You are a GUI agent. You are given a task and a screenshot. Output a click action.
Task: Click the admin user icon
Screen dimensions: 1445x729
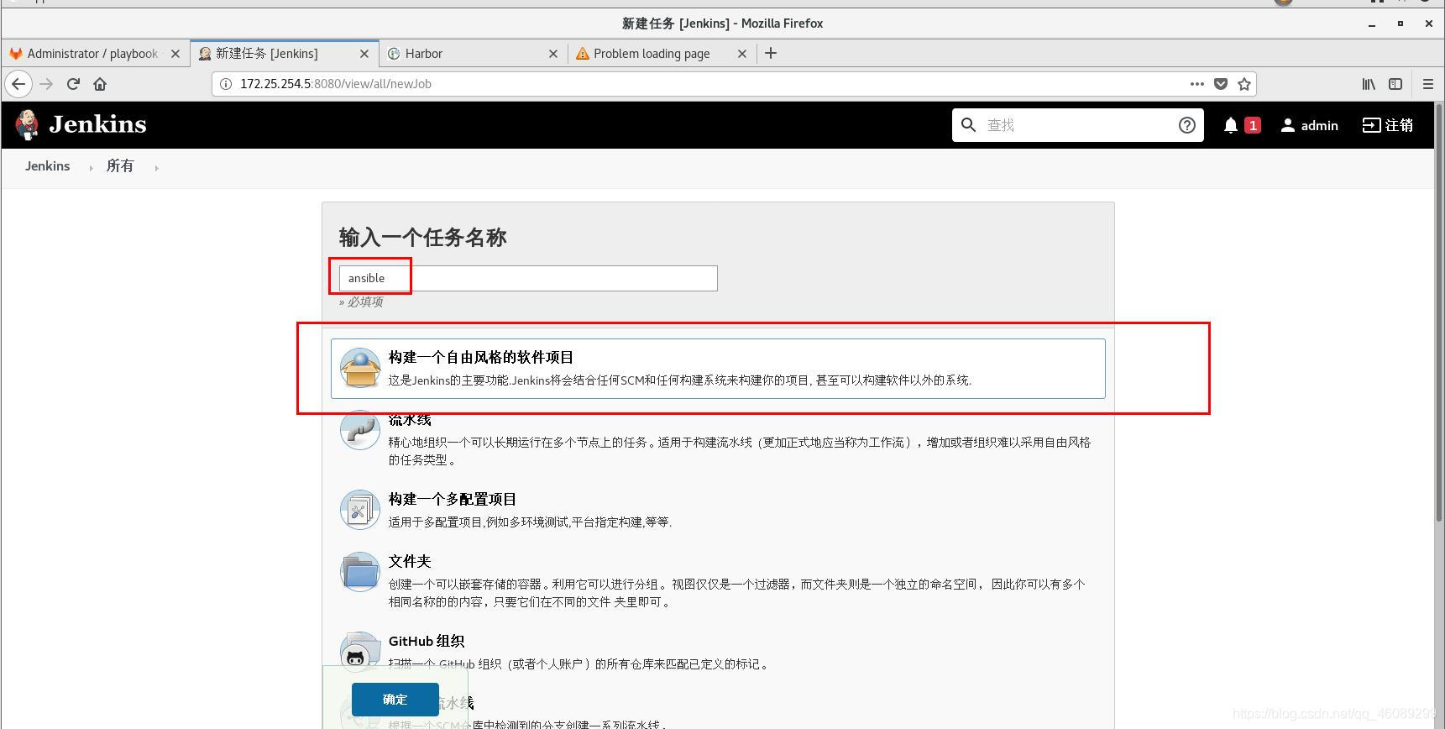(1287, 125)
